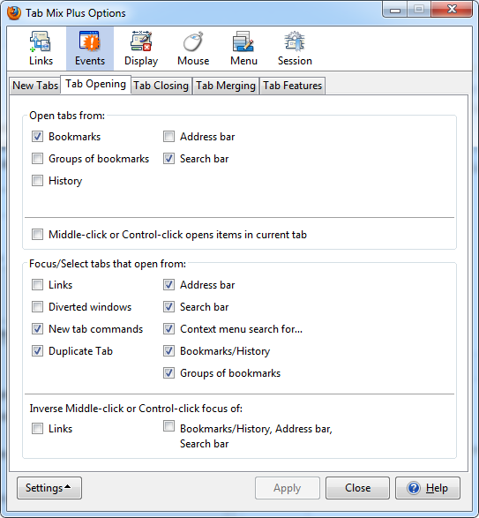Open the Session options category

[x=295, y=49]
